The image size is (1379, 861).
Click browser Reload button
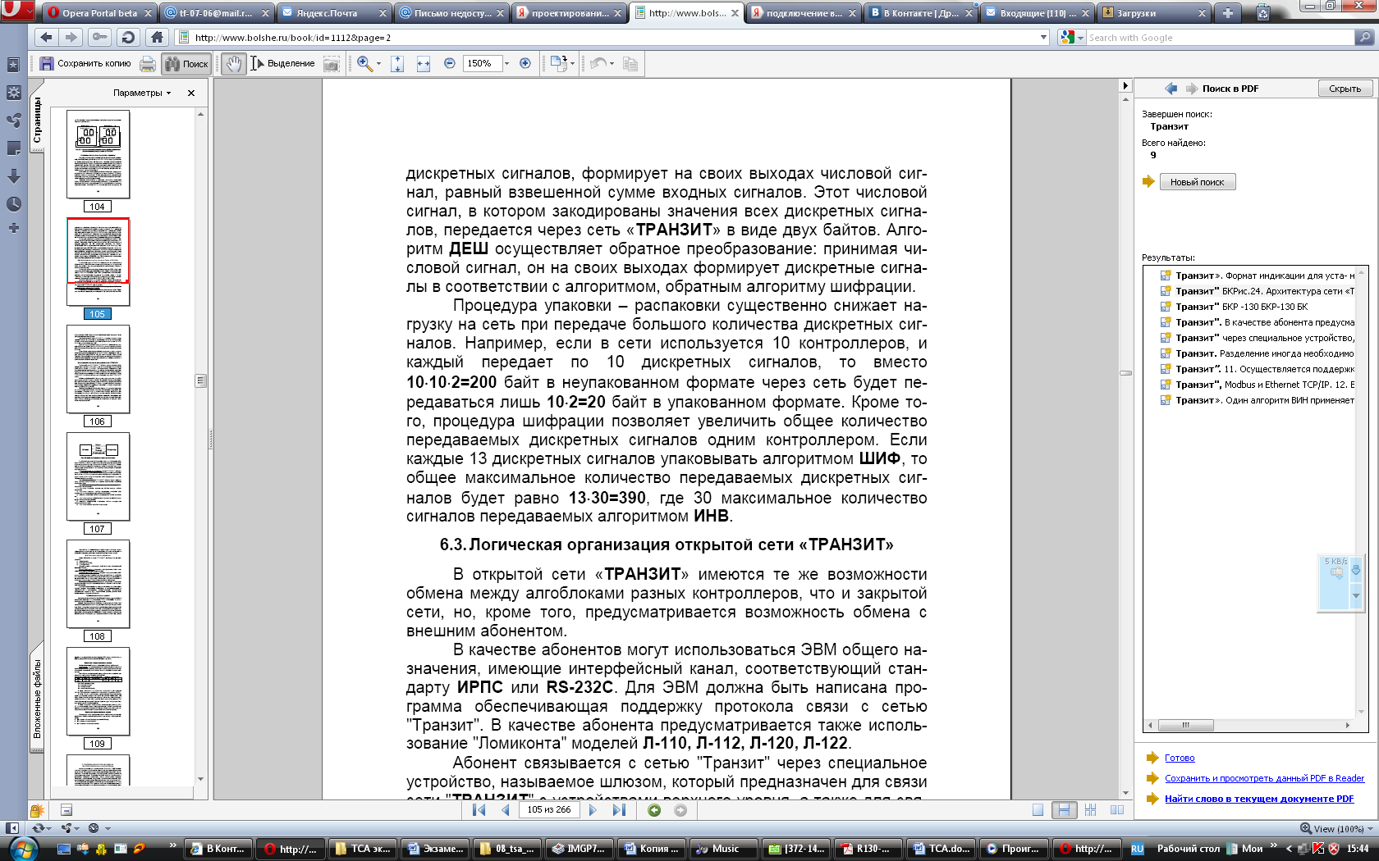pyautogui.click(x=127, y=37)
